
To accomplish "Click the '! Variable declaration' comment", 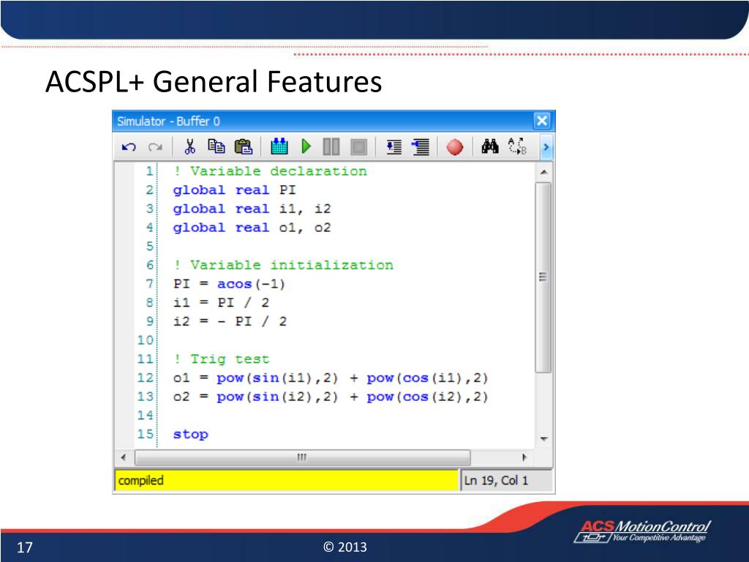I will (271, 171).
